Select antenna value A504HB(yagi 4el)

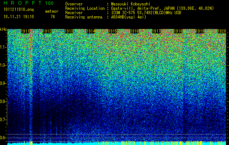tap(129, 17)
